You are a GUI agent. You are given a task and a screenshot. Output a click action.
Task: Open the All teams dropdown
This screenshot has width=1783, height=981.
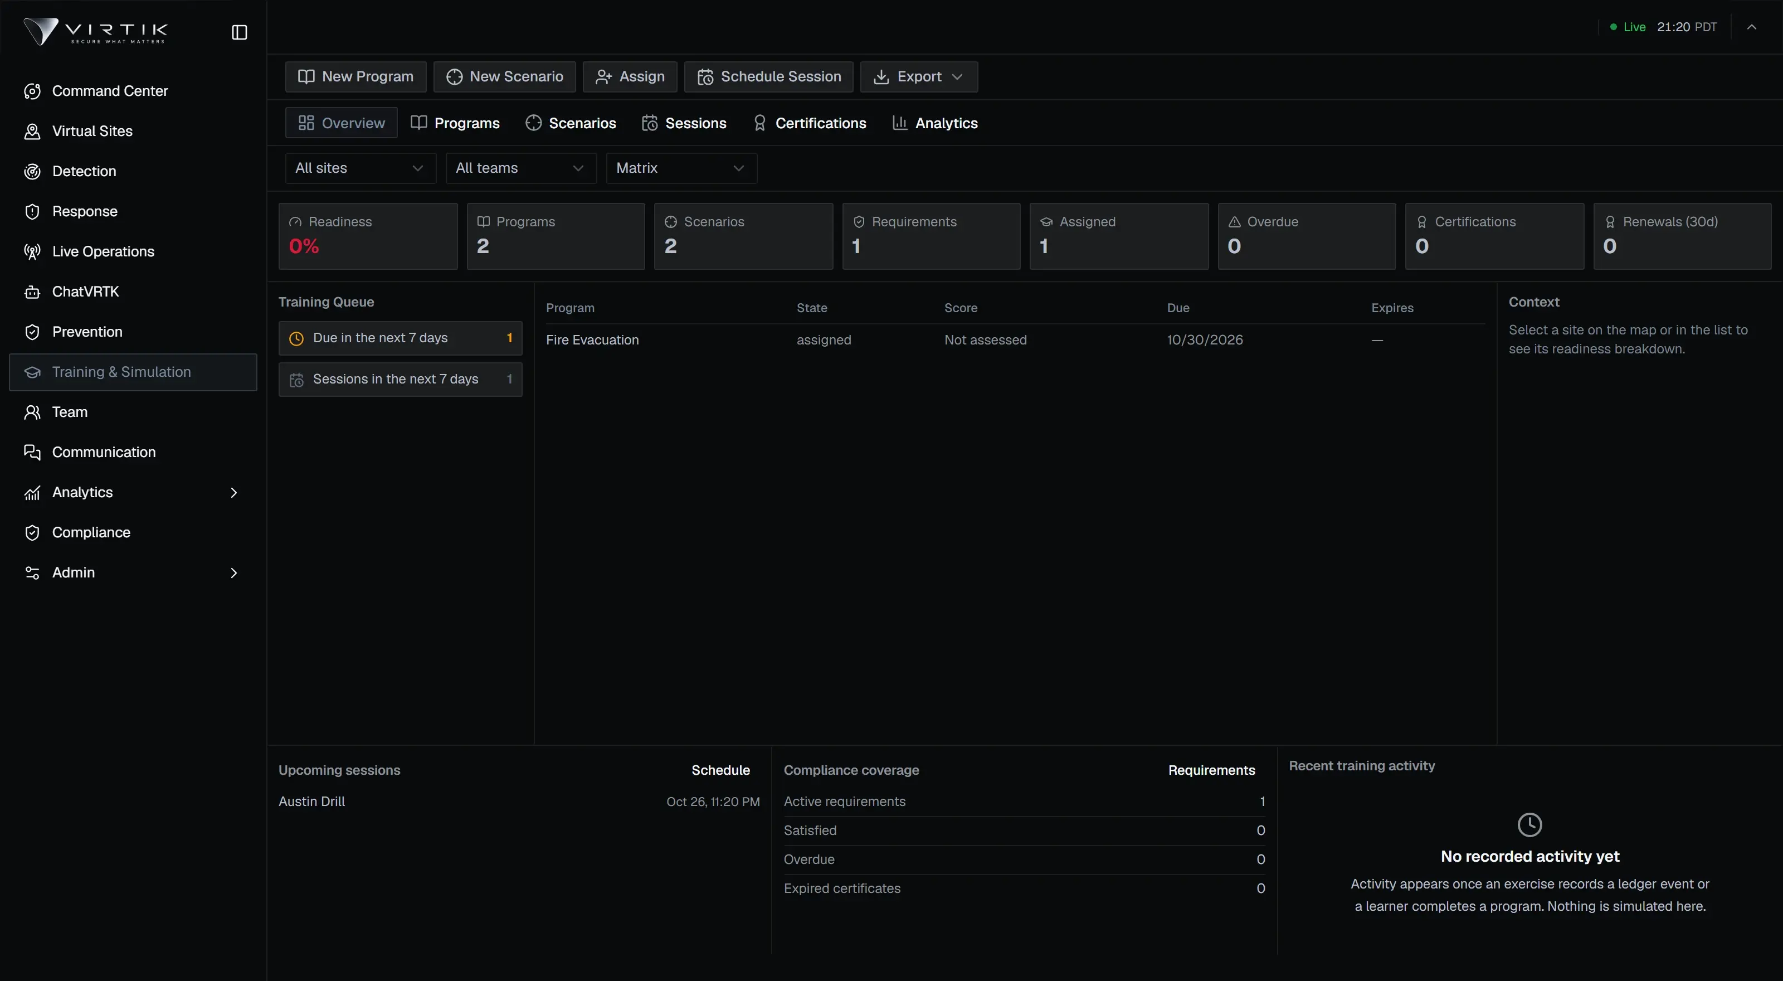(x=520, y=168)
